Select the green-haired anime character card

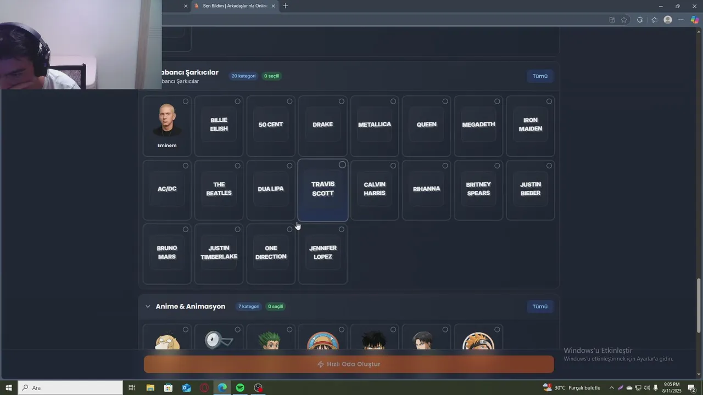271,337
